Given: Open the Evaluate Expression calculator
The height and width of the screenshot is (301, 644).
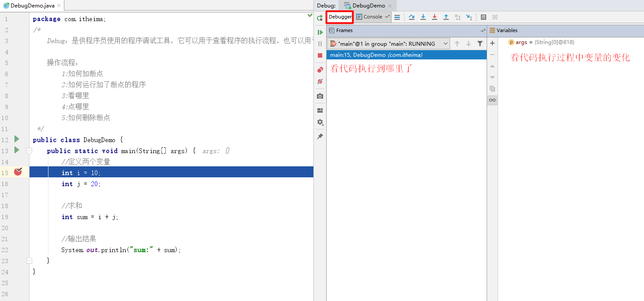Looking at the screenshot, I should pos(484,17).
